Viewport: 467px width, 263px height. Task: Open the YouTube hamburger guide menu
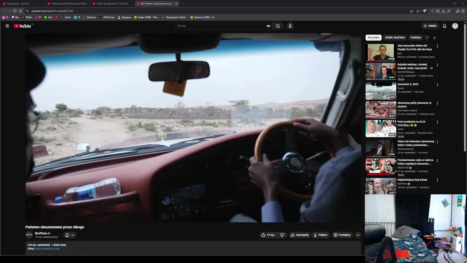pos(7,26)
